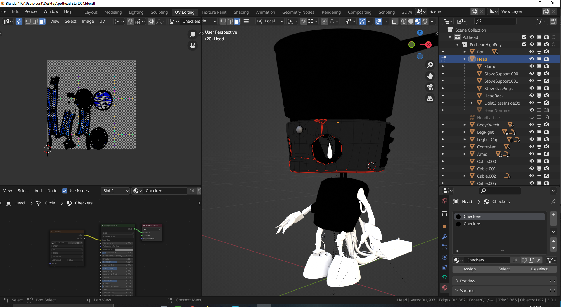The height and width of the screenshot is (307, 561).
Task: Switch to orthographic grid view icon
Action: point(430,98)
